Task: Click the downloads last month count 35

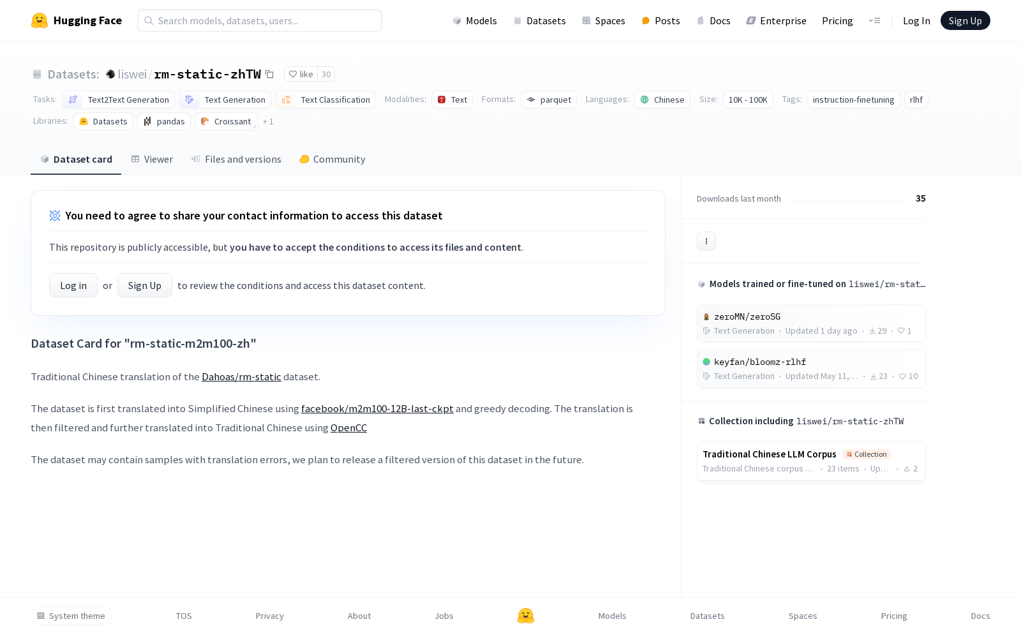Action: pos(921,198)
